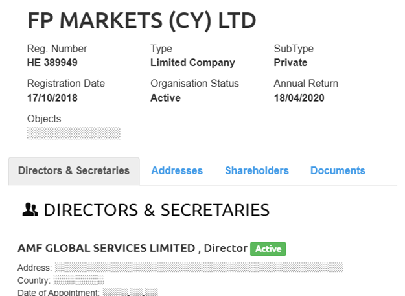Click the Annual Return date 18/04/2020
Screen dimensions: 405x296
[299, 98]
